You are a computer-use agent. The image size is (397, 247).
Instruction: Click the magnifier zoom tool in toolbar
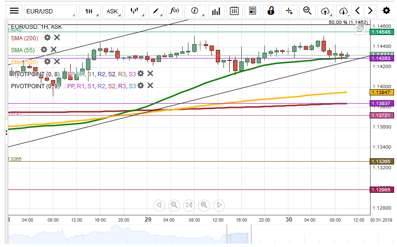(x=308, y=11)
